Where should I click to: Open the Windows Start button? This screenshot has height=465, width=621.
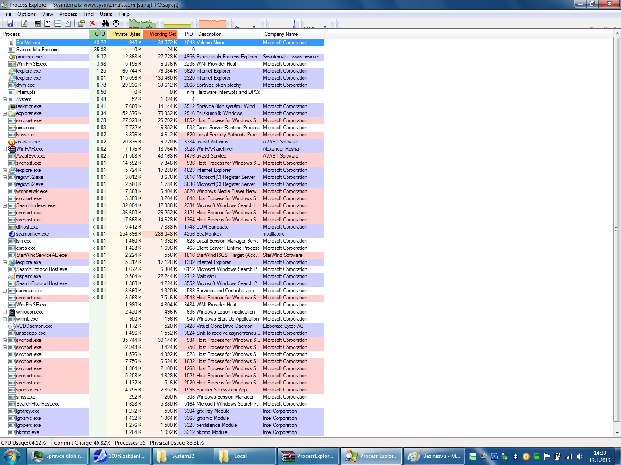point(11,456)
